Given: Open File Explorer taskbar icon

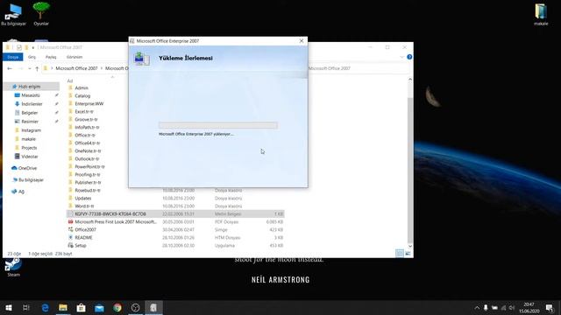Looking at the screenshot, I should (x=63, y=307).
